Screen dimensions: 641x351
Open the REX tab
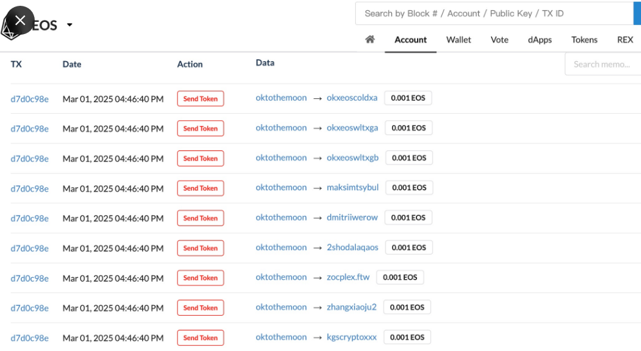[x=625, y=40]
